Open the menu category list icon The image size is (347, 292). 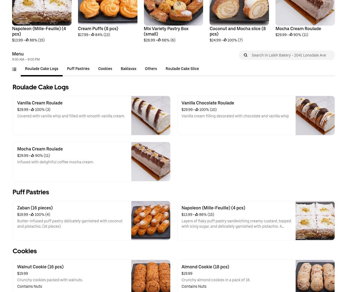[14, 69]
